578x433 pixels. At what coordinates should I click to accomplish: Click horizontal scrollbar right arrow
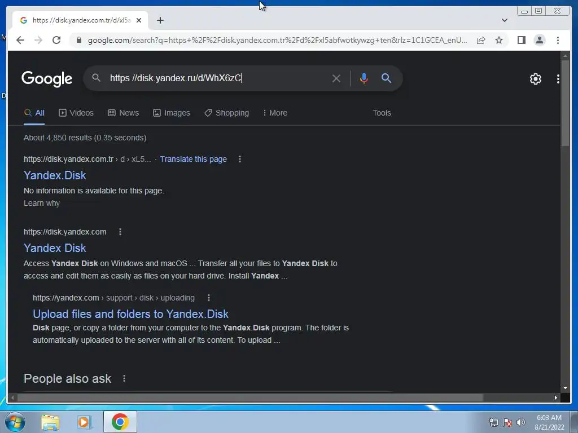556,397
